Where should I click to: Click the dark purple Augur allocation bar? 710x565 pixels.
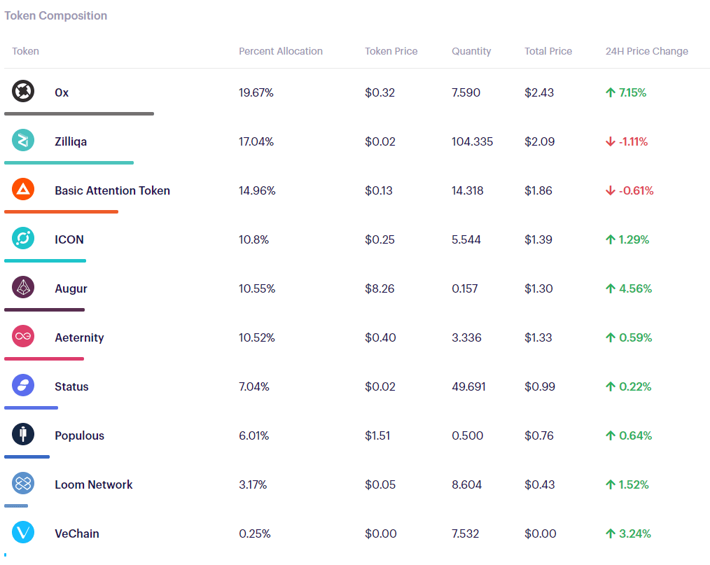44,309
